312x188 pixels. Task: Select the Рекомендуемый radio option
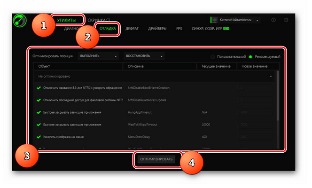(251, 56)
